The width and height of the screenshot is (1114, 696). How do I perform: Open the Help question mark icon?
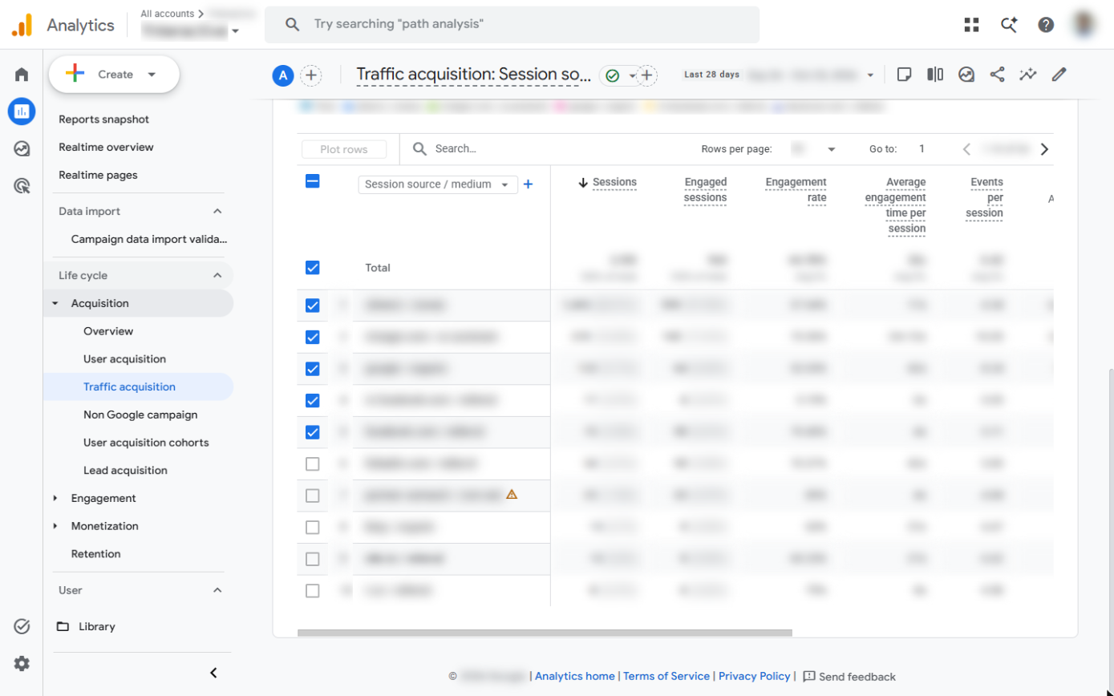pyautogui.click(x=1046, y=25)
